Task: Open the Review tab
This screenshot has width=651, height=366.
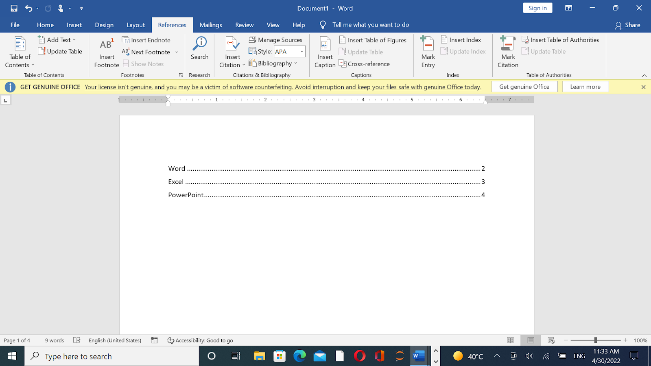Action: tap(244, 25)
